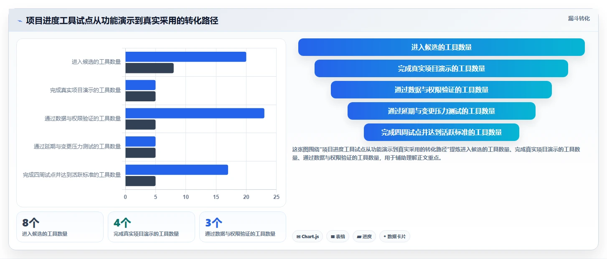Click the title icon beside 项目进度工具试点
Viewport: 607px width, 259px height.
point(20,21)
